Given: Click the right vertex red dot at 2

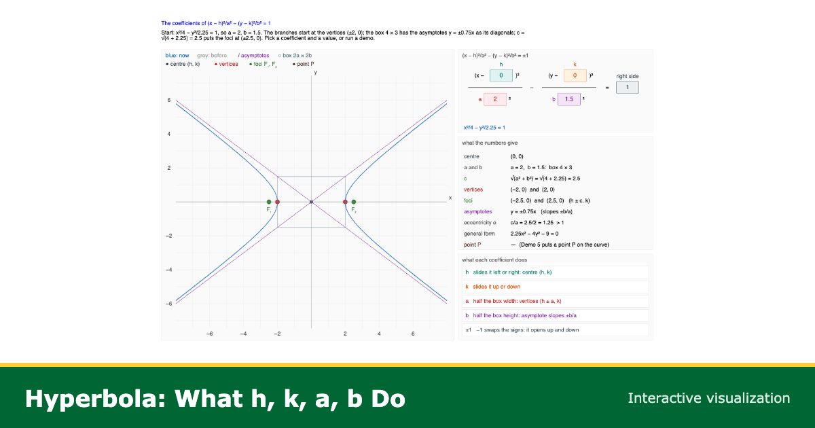Looking at the screenshot, I should pyautogui.click(x=345, y=202).
